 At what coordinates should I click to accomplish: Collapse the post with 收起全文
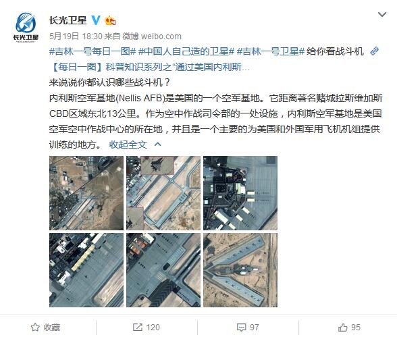coord(128,145)
